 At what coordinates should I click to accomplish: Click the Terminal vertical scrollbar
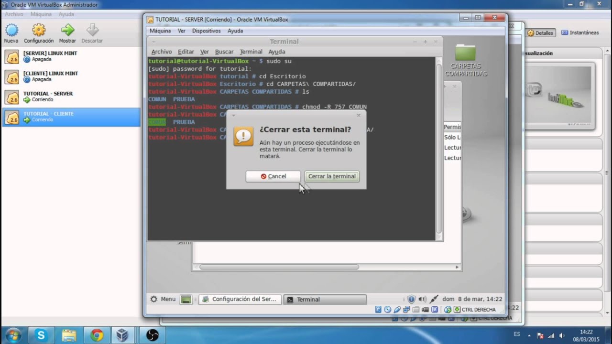[x=439, y=148]
